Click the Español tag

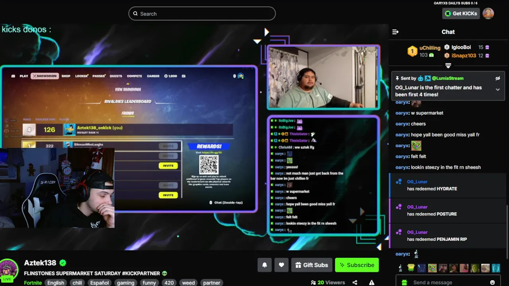[99, 282]
